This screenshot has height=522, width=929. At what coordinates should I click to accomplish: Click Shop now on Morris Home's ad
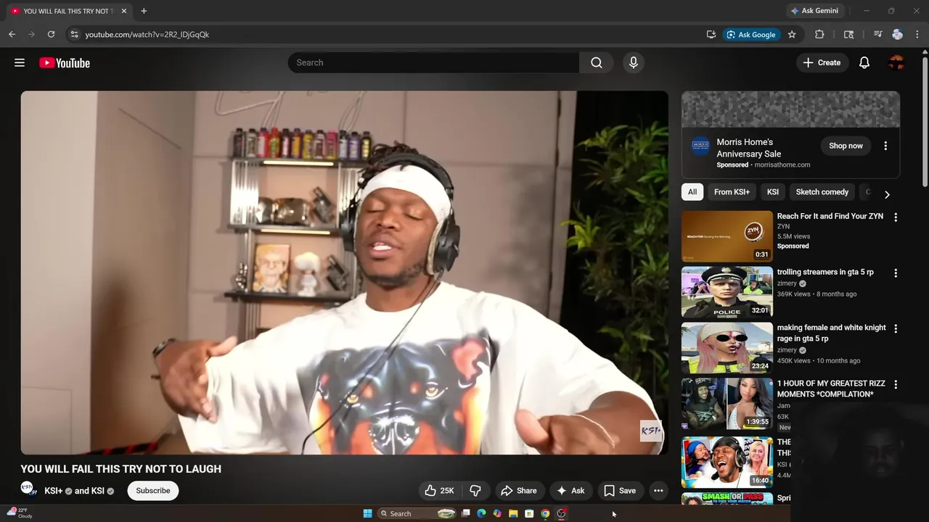coord(846,146)
